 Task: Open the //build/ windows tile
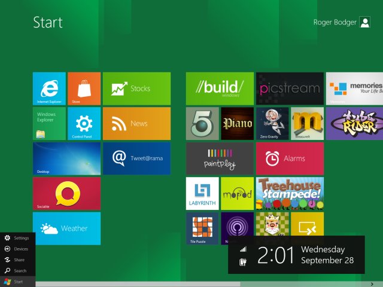tap(220, 88)
